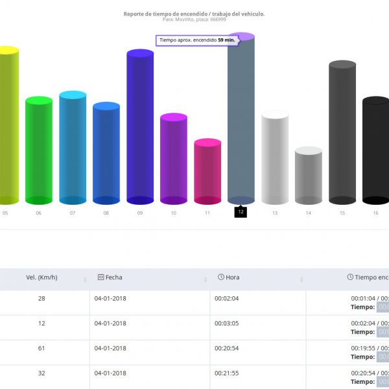Click the Vel. (Km/h) column header
389x389 pixels.
pyautogui.click(x=41, y=277)
